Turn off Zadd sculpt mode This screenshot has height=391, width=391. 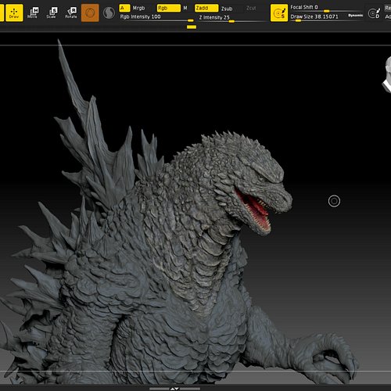[206, 8]
